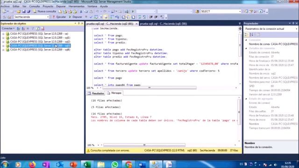The image size is (299, 168).
Task: Open the Ventana menu
Action: (x=92, y=6)
